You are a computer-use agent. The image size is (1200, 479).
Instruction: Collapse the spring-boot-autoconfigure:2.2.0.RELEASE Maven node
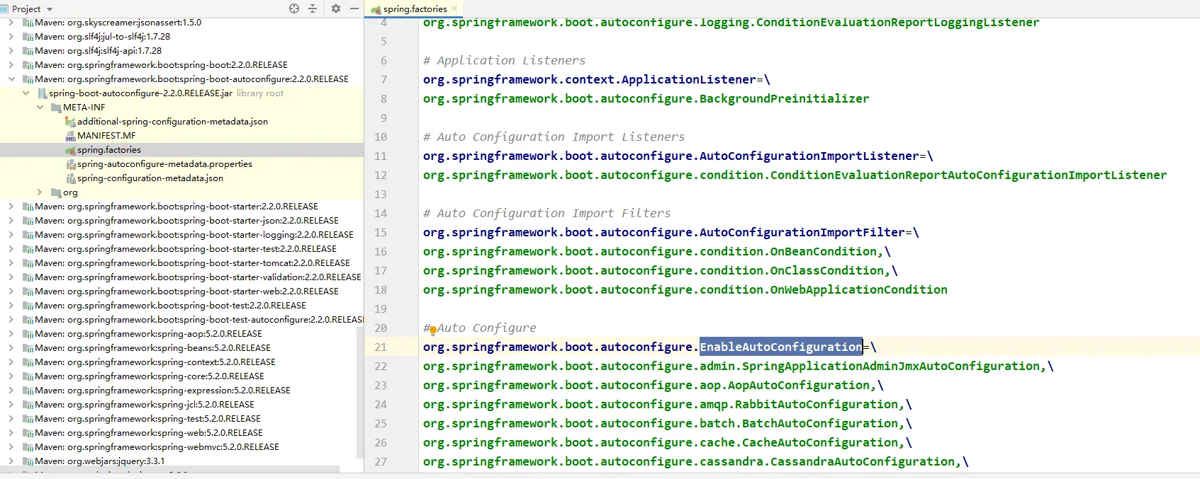11,79
